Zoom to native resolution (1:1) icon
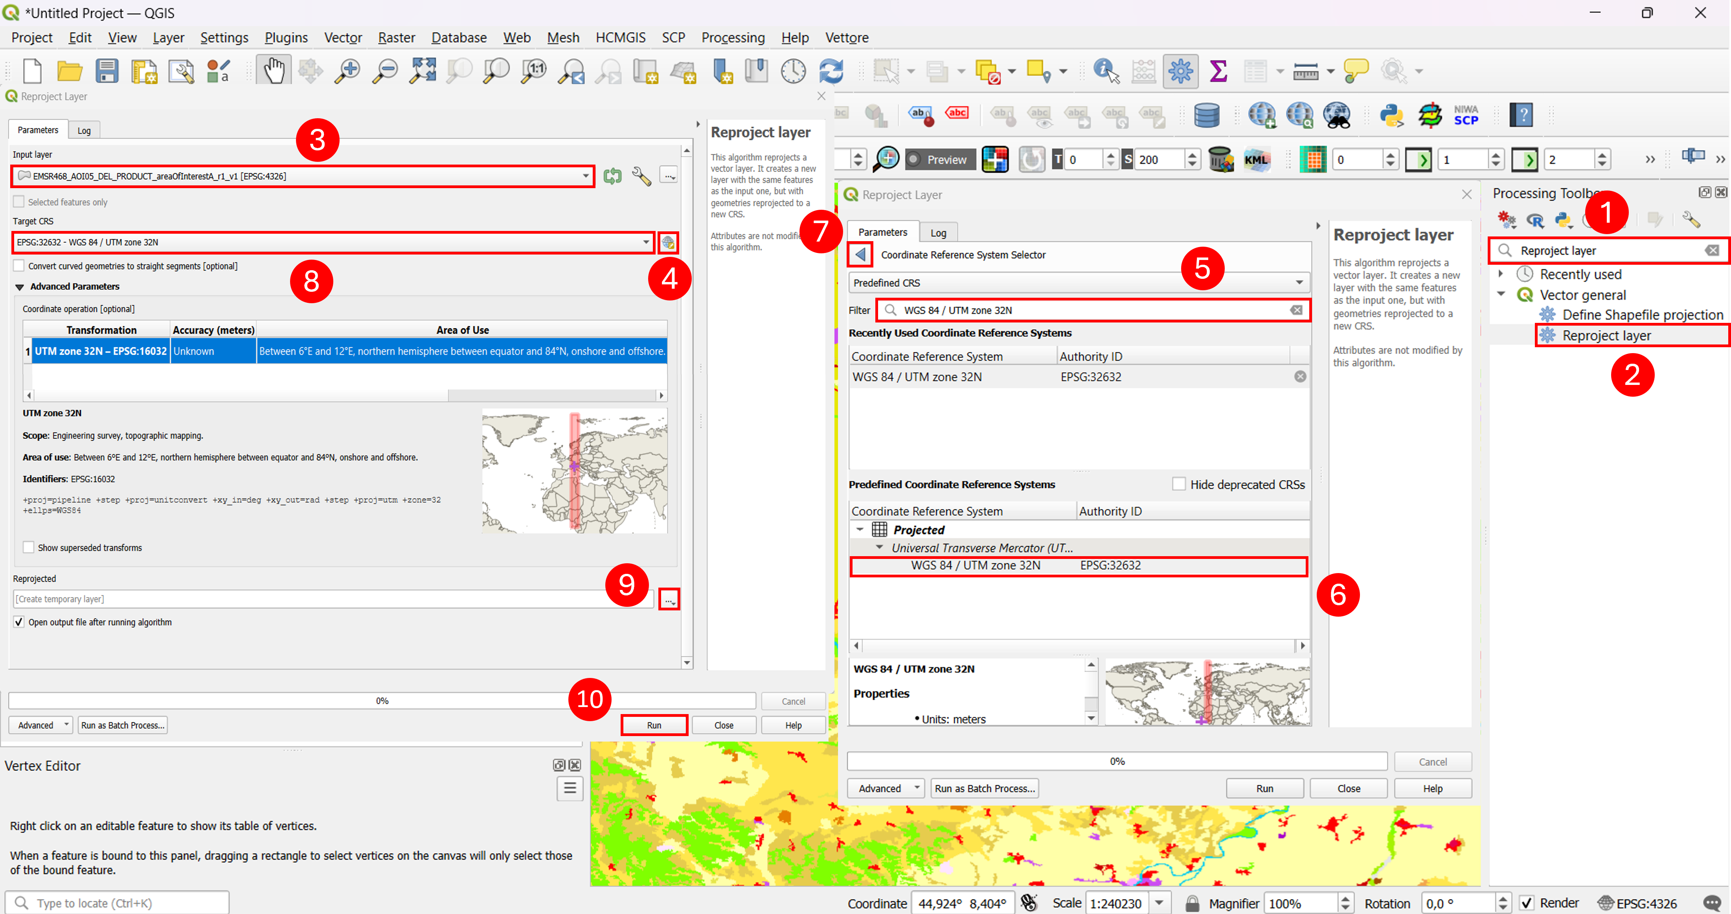This screenshot has width=1731, height=914. tap(534, 71)
